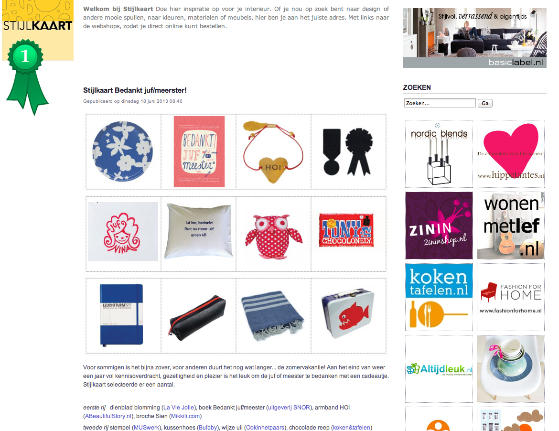
Task: Open the nordic blends sponsor logo
Action: tap(439, 154)
